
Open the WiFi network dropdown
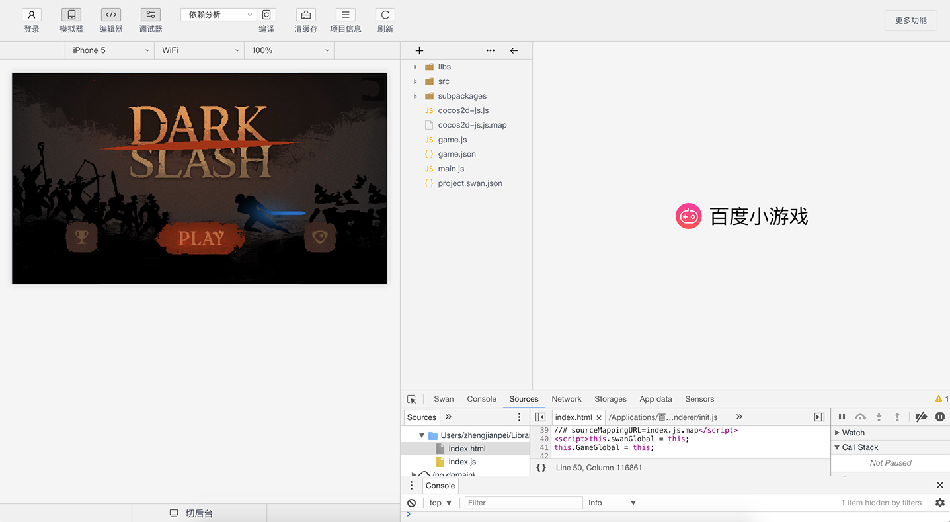[199, 50]
